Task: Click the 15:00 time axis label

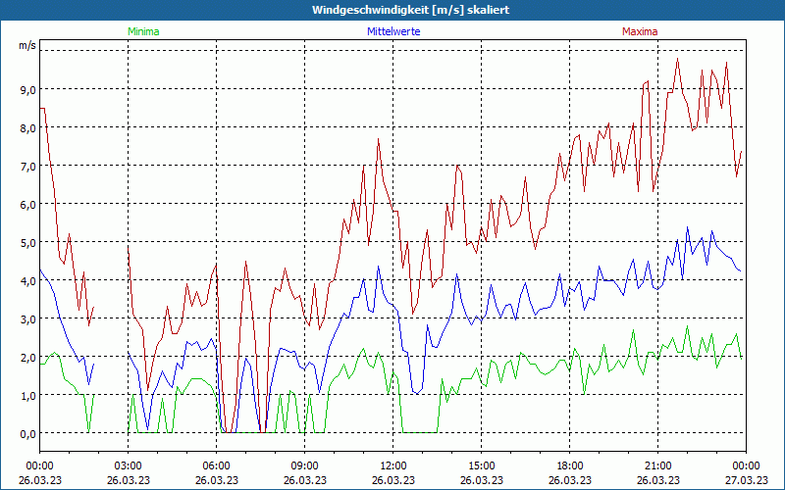Action: (x=482, y=466)
